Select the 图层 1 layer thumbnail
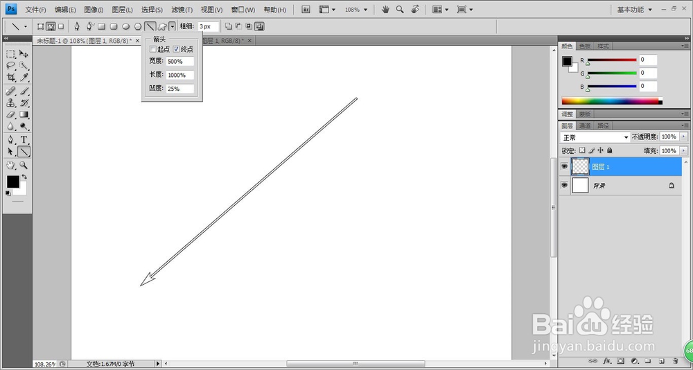Viewport: 693px width, 370px height. pyautogui.click(x=580, y=167)
